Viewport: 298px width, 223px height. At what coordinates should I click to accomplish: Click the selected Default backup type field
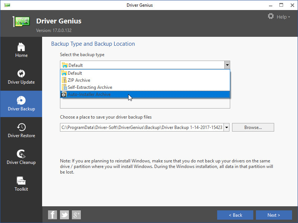tap(142, 65)
